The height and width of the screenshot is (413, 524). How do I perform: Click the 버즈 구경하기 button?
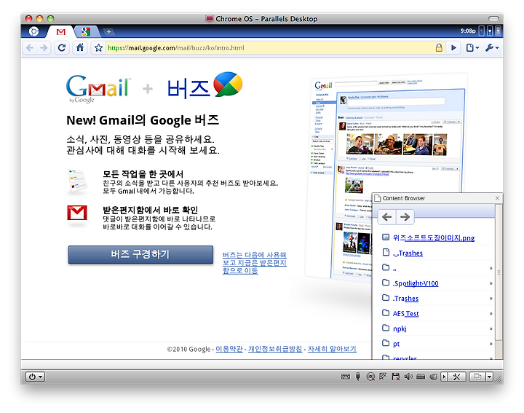click(x=140, y=254)
